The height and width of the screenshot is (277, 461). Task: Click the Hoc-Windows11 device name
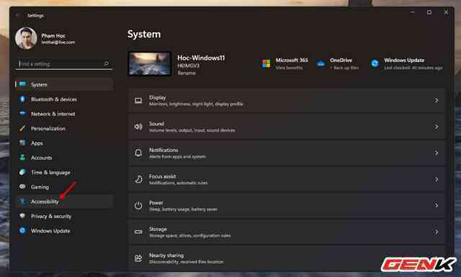tap(201, 58)
